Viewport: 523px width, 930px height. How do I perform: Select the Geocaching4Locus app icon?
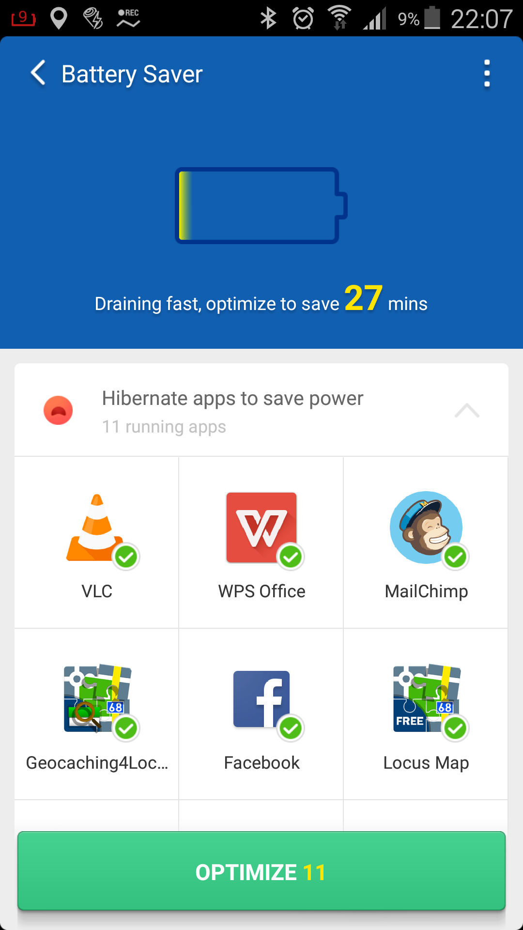tap(97, 698)
